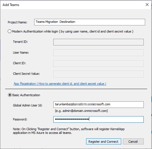152x149 pixels.
Task: Click the 'User Name:' label
Action: 21,53
